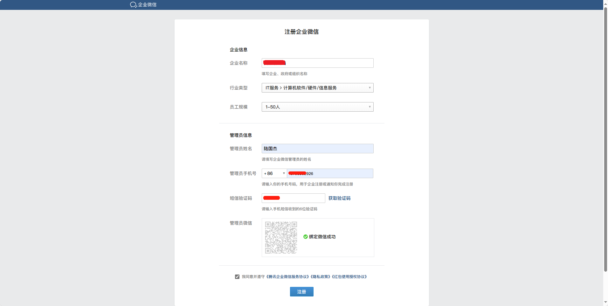Click the green 绑定微信成功 checkmark icon

(x=306, y=237)
